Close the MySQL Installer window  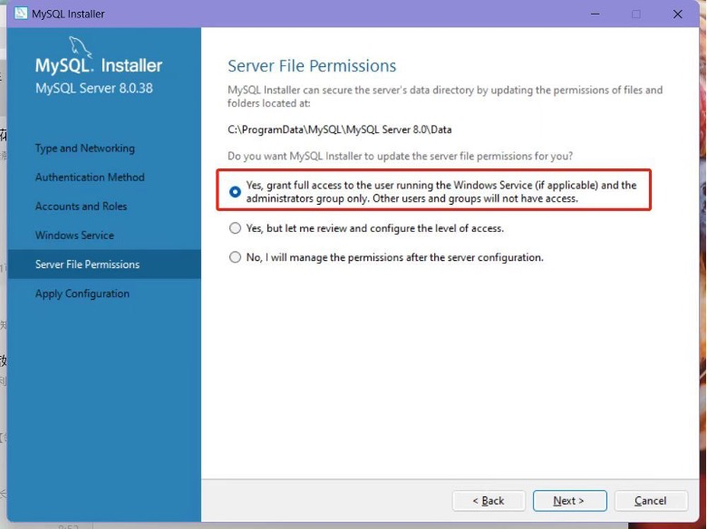point(678,14)
